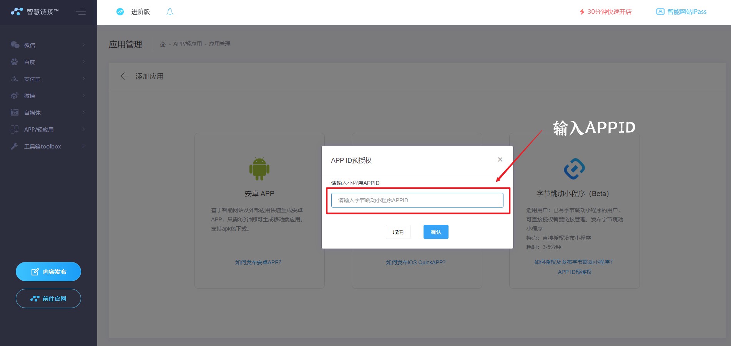The image size is (731, 346).
Task: Expand the 自媒体 menu chevron
Action: coord(83,112)
